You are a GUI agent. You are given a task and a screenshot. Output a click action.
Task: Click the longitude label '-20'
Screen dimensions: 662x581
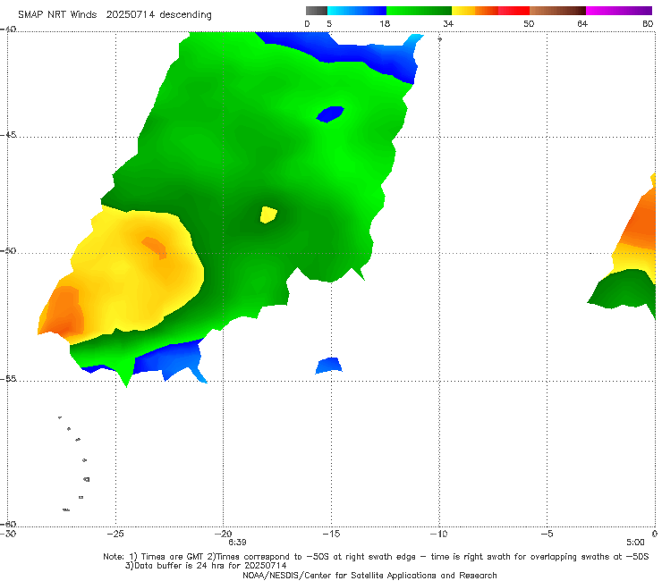click(224, 534)
